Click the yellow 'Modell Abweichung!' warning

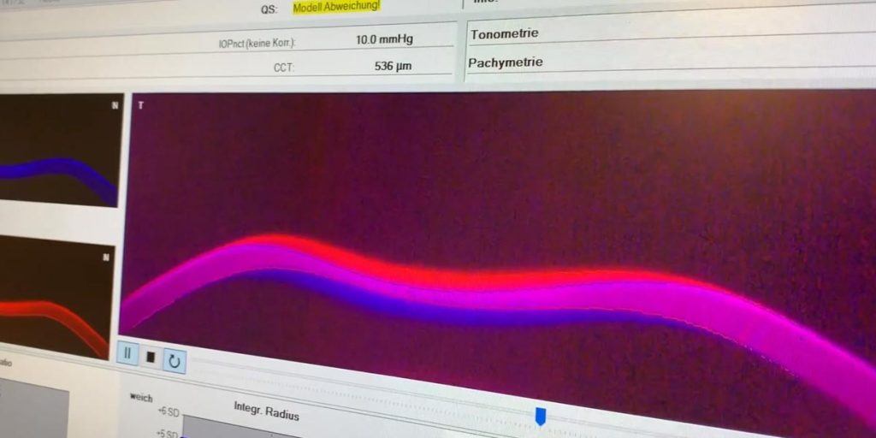336,7
